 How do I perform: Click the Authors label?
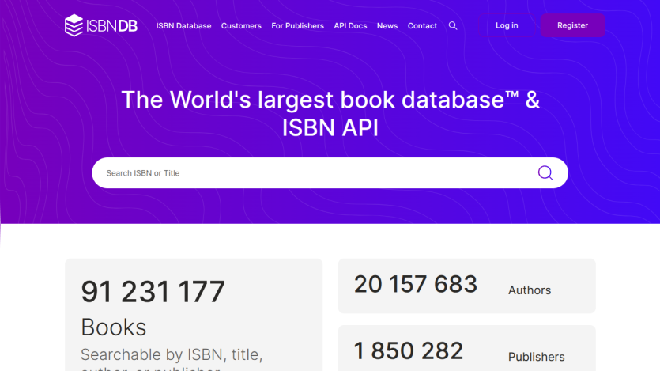[530, 290]
